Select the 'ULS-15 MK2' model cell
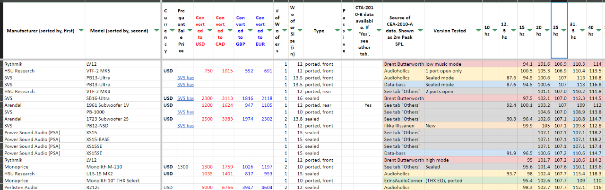This screenshot has width=605, height=190. tap(124, 173)
